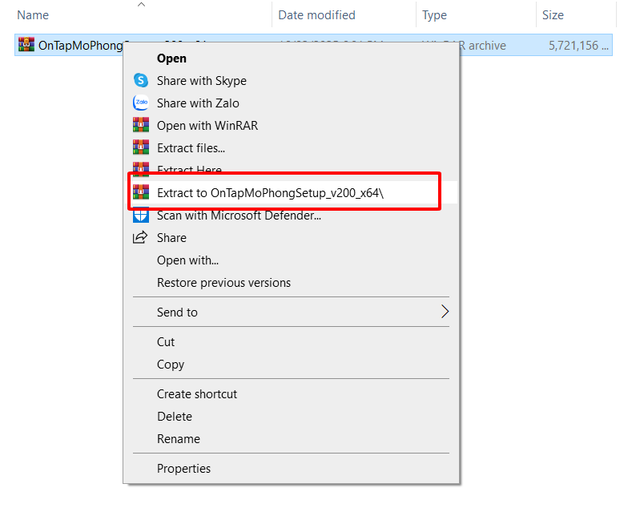Image resolution: width=644 pixels, height=508 pixels.
Task: Click the Skype icon in context menu
Action: click(x=141, y=80)
